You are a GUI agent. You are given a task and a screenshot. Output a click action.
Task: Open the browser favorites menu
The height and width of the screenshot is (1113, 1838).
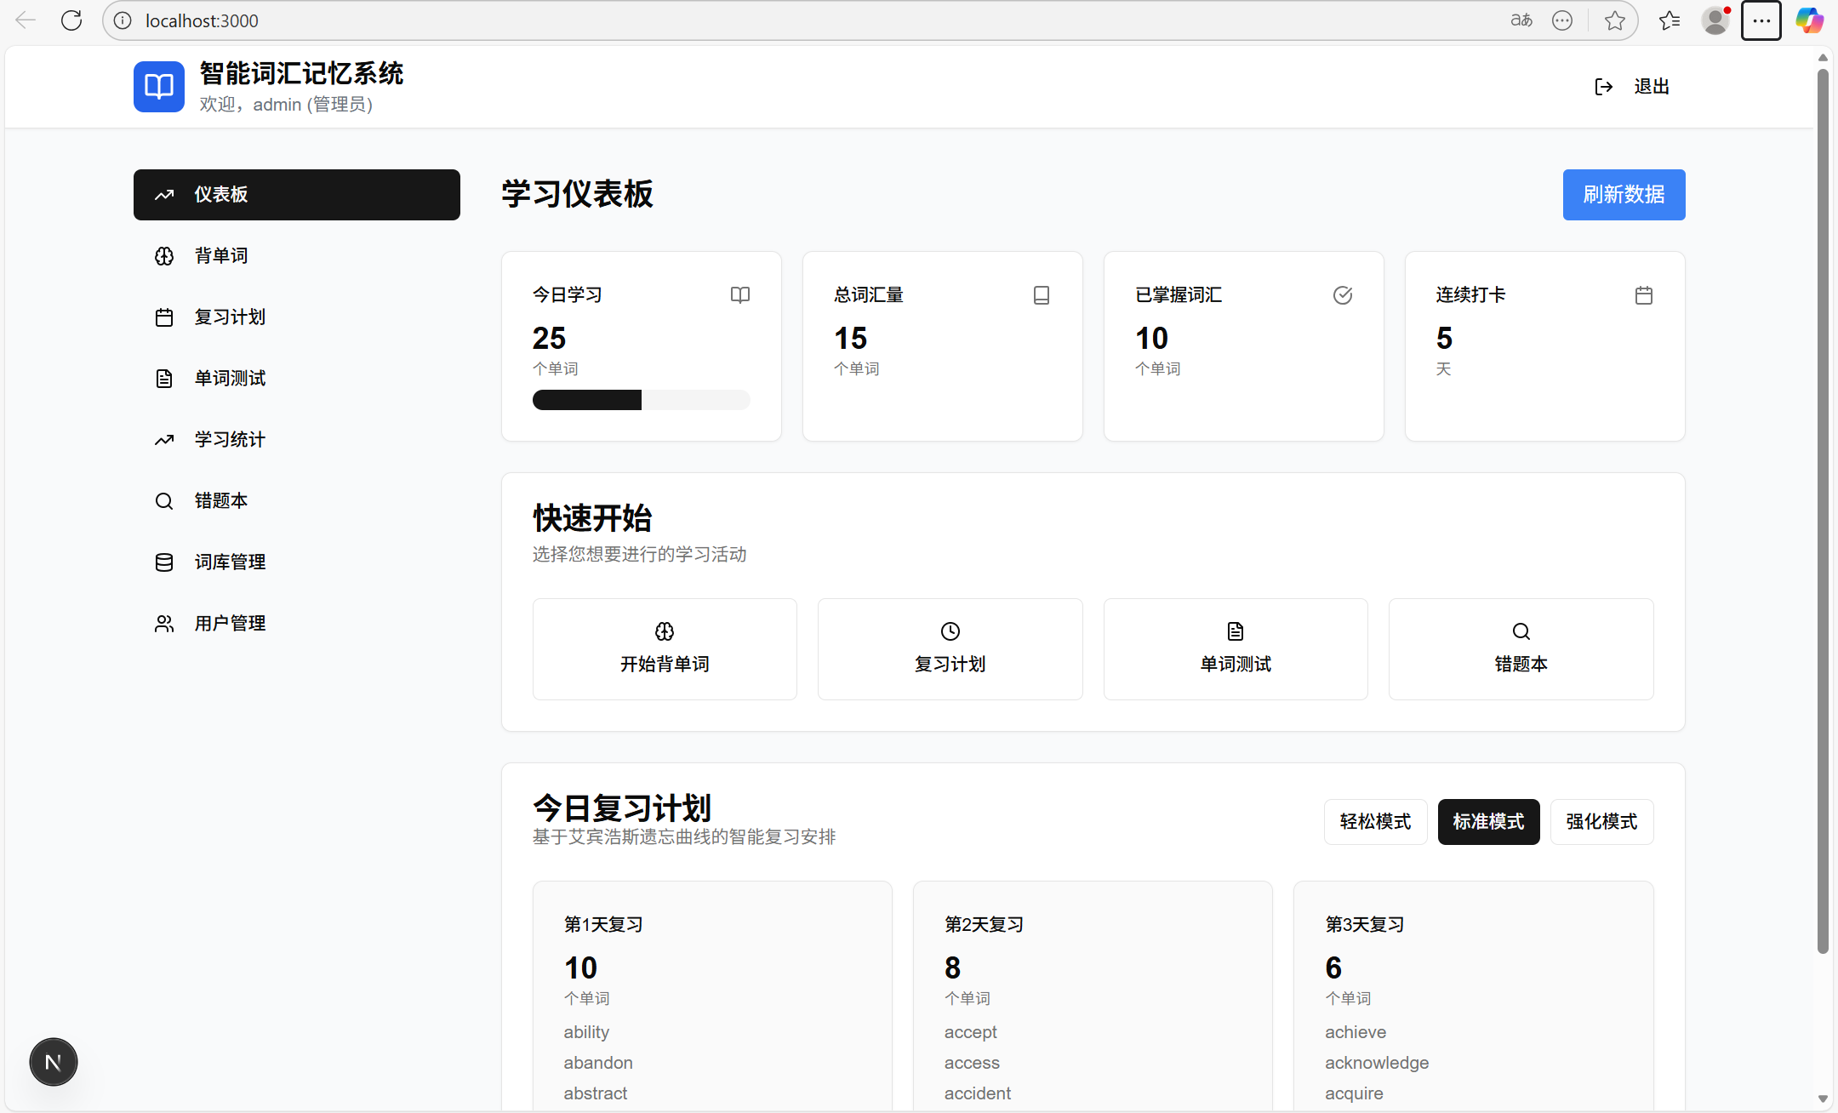pos(1670,20)
